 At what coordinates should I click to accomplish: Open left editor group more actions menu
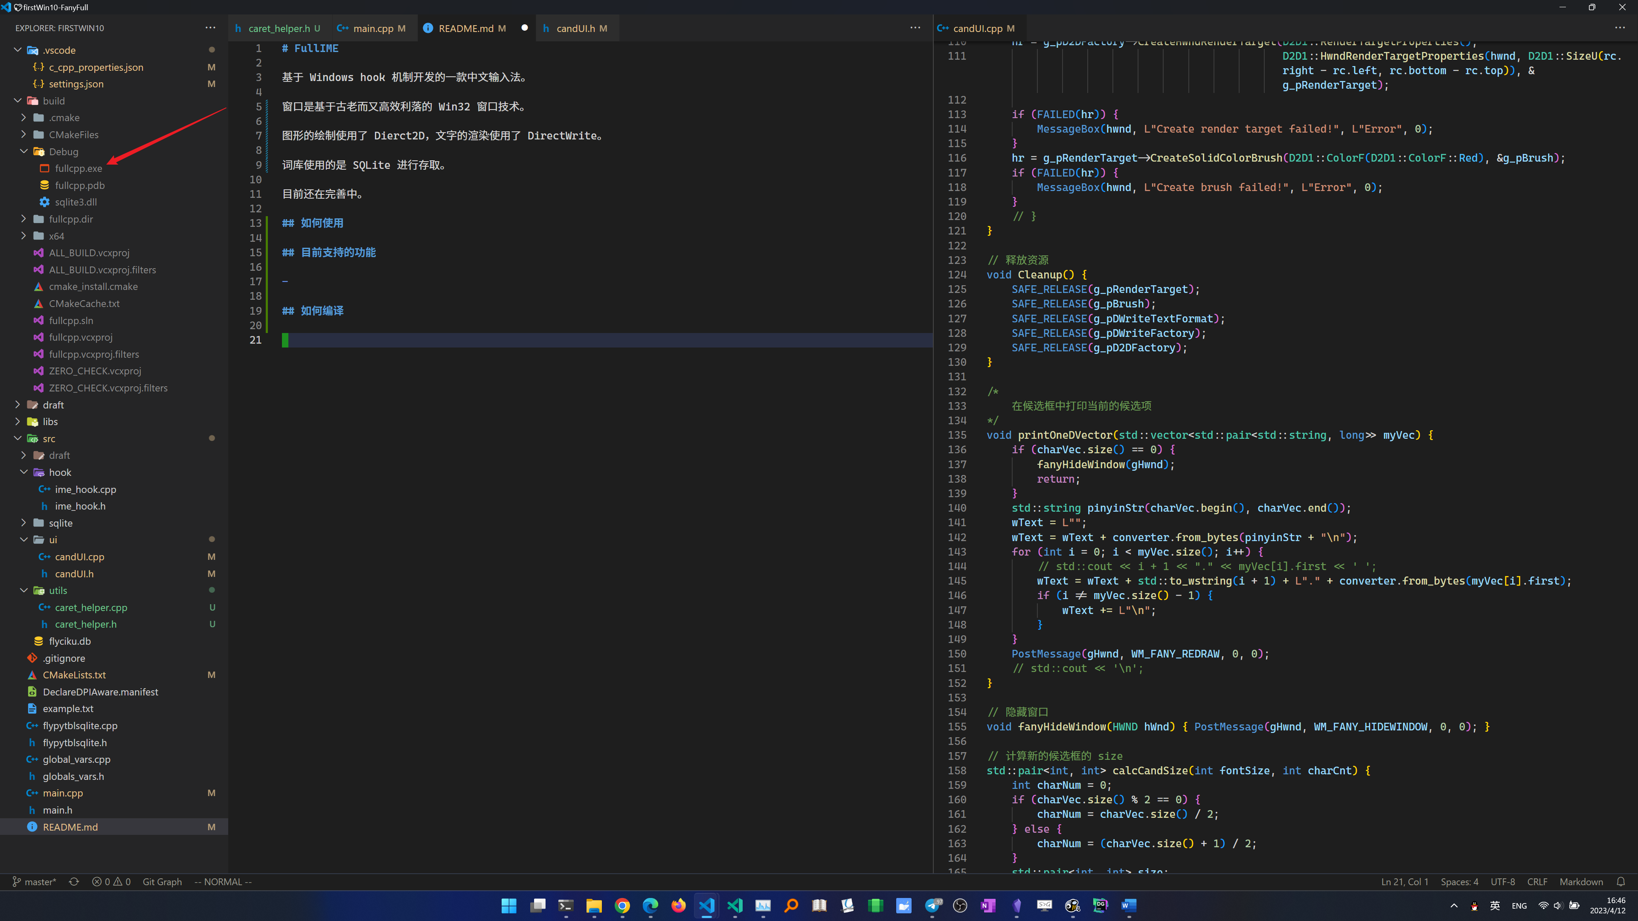coord(915,28)
